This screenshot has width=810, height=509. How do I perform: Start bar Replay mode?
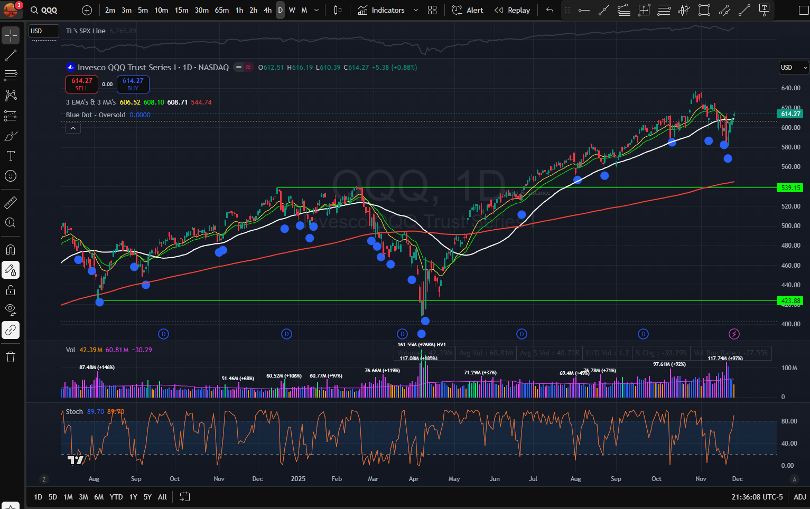512,10
